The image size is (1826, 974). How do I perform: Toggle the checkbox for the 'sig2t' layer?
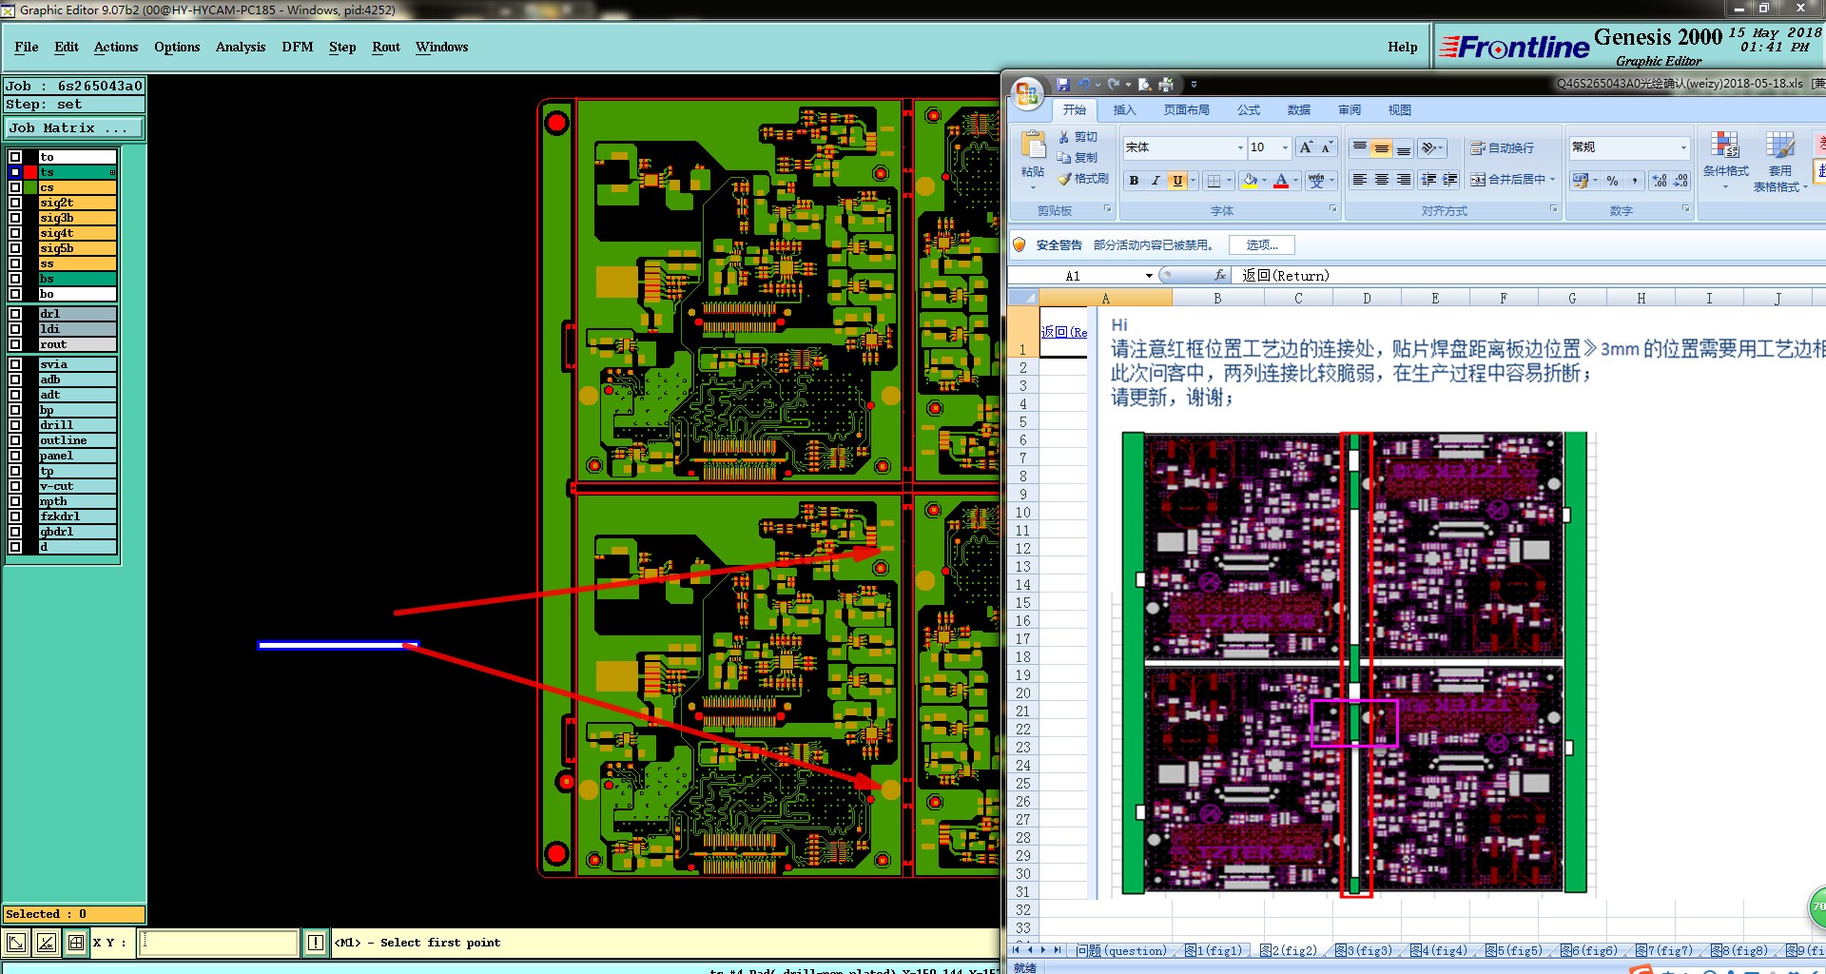[15, 203]
